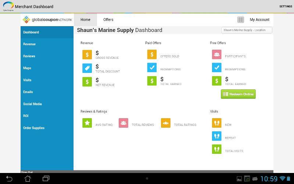Tap the Android home button
The image size is (294, 184).
pos(28,178)
